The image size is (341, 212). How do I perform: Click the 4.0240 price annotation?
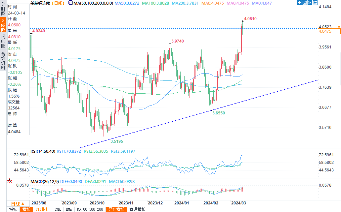tap(39, 31)
